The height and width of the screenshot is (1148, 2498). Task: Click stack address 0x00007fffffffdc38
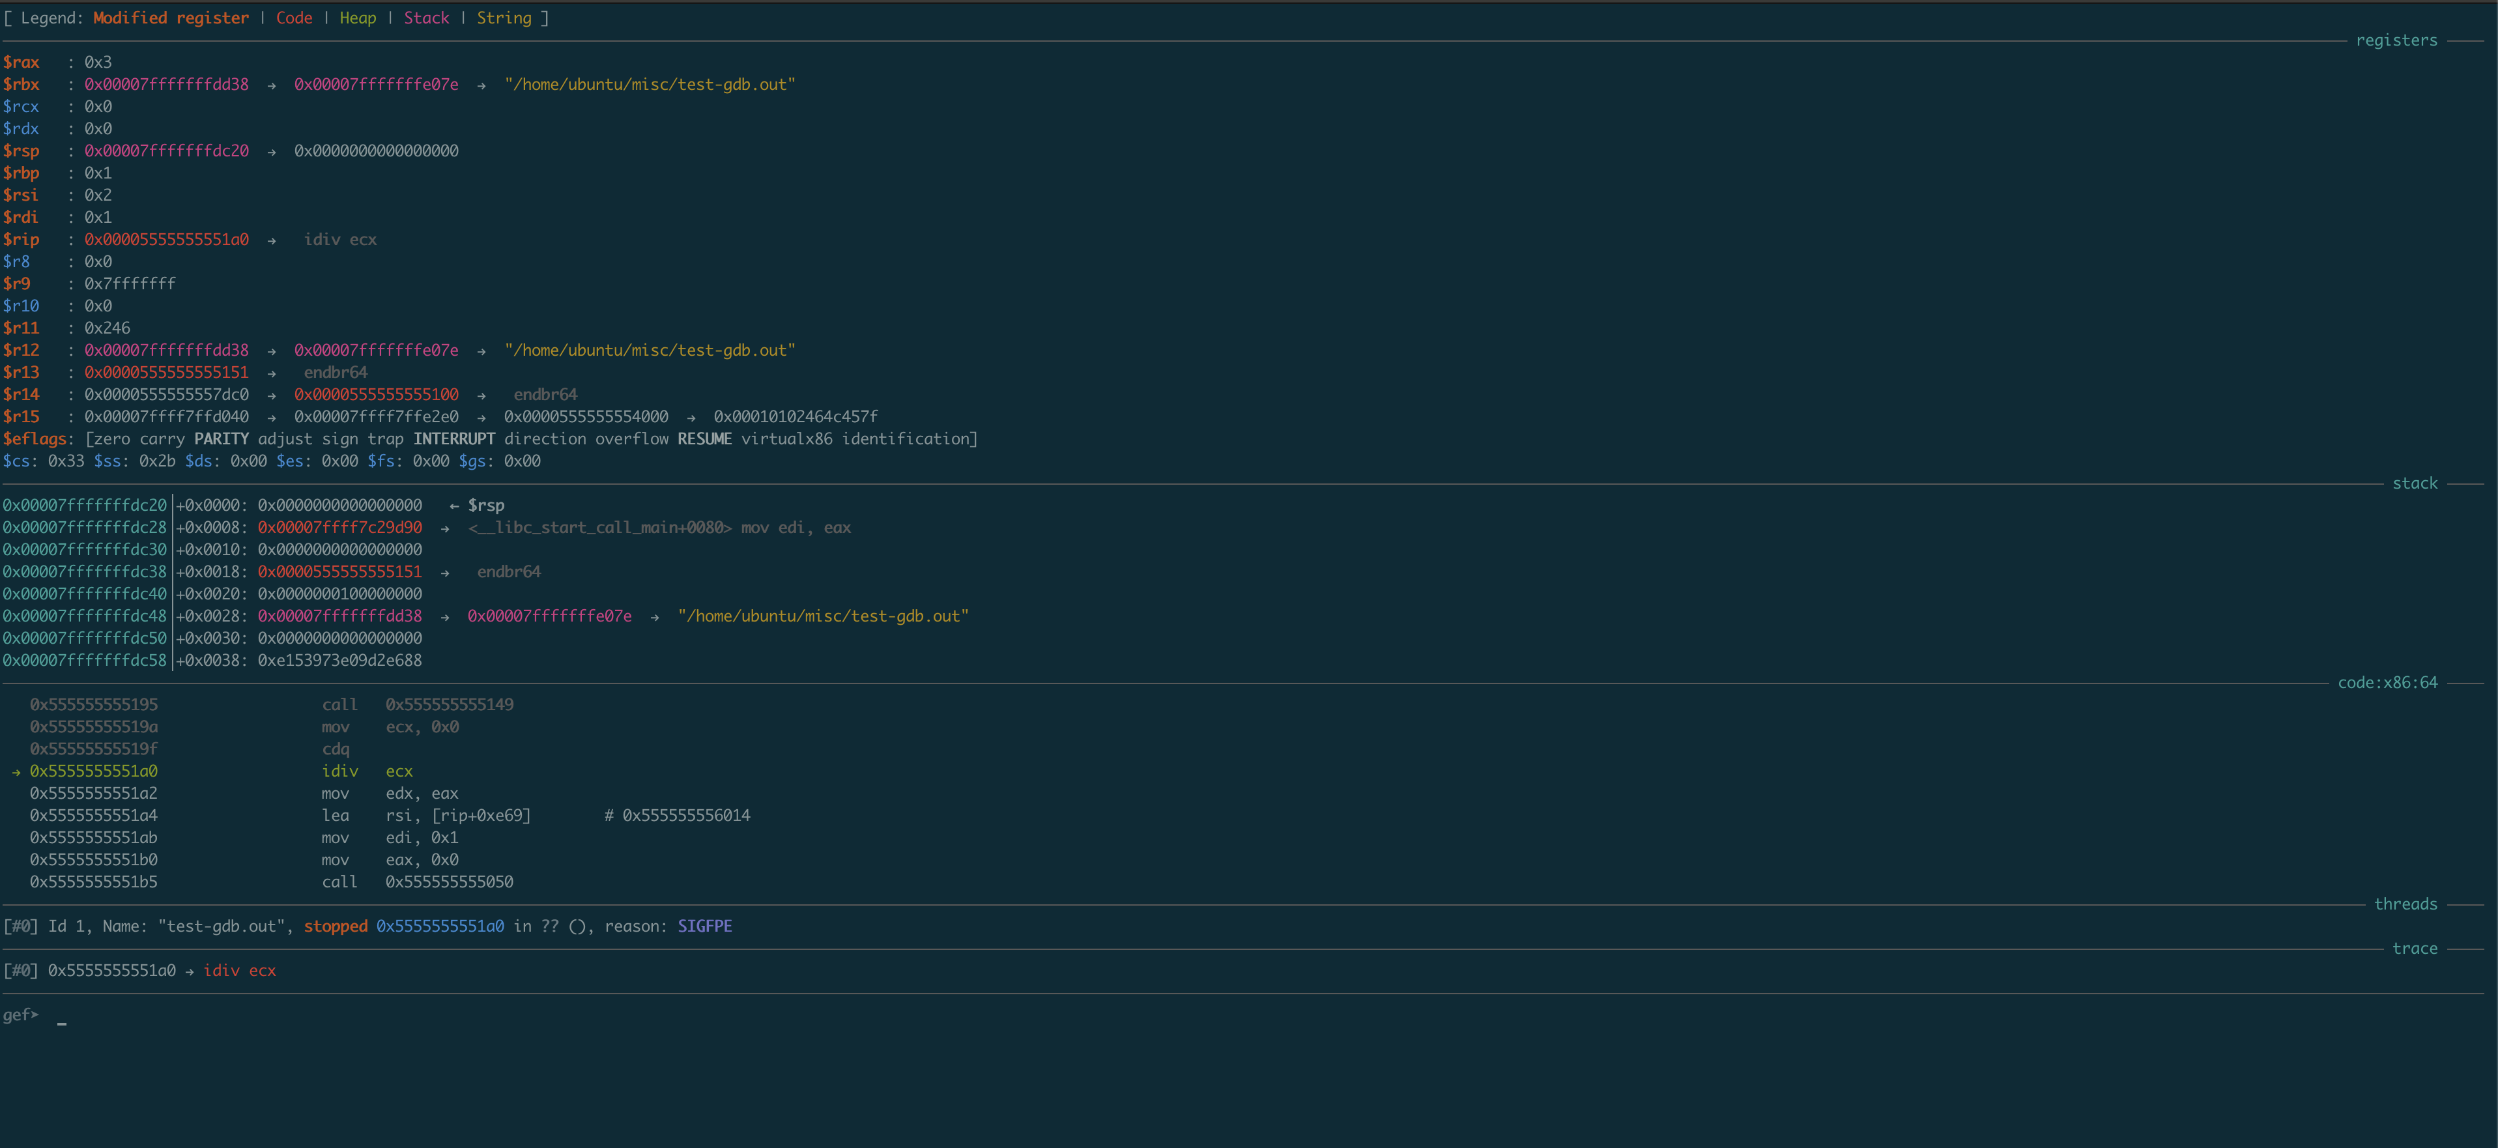[x=84, y=572]
